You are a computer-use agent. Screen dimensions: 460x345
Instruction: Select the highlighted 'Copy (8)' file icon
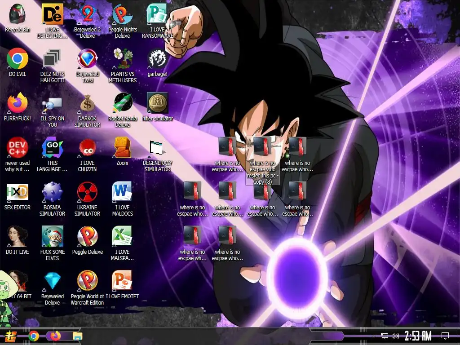(x=262, y=161)
